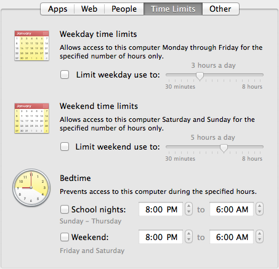Image resolution: width=279 pixels, height=269 pixels.
Task: Click the School nights 8:00 PM field
Action: (x=161, y=209)
